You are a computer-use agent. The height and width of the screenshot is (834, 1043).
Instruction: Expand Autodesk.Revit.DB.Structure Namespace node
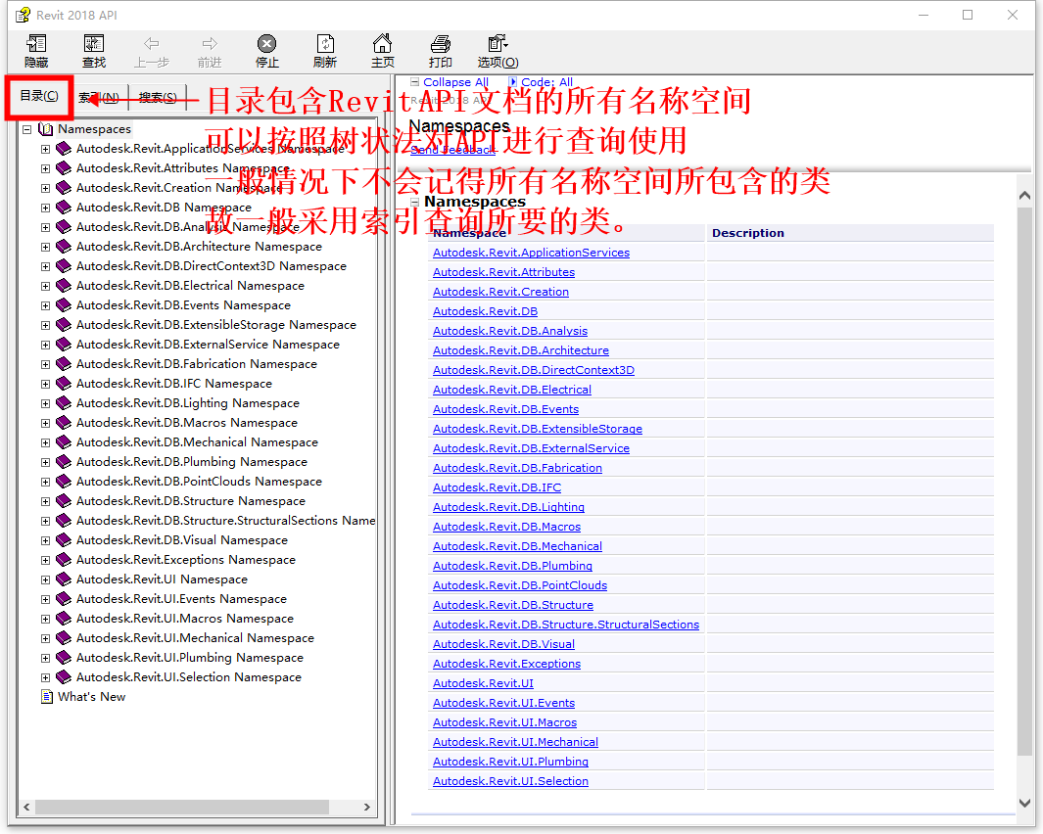pos(45,501)
